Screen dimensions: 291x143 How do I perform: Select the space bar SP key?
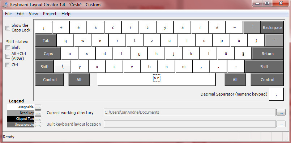pos(156,80)
